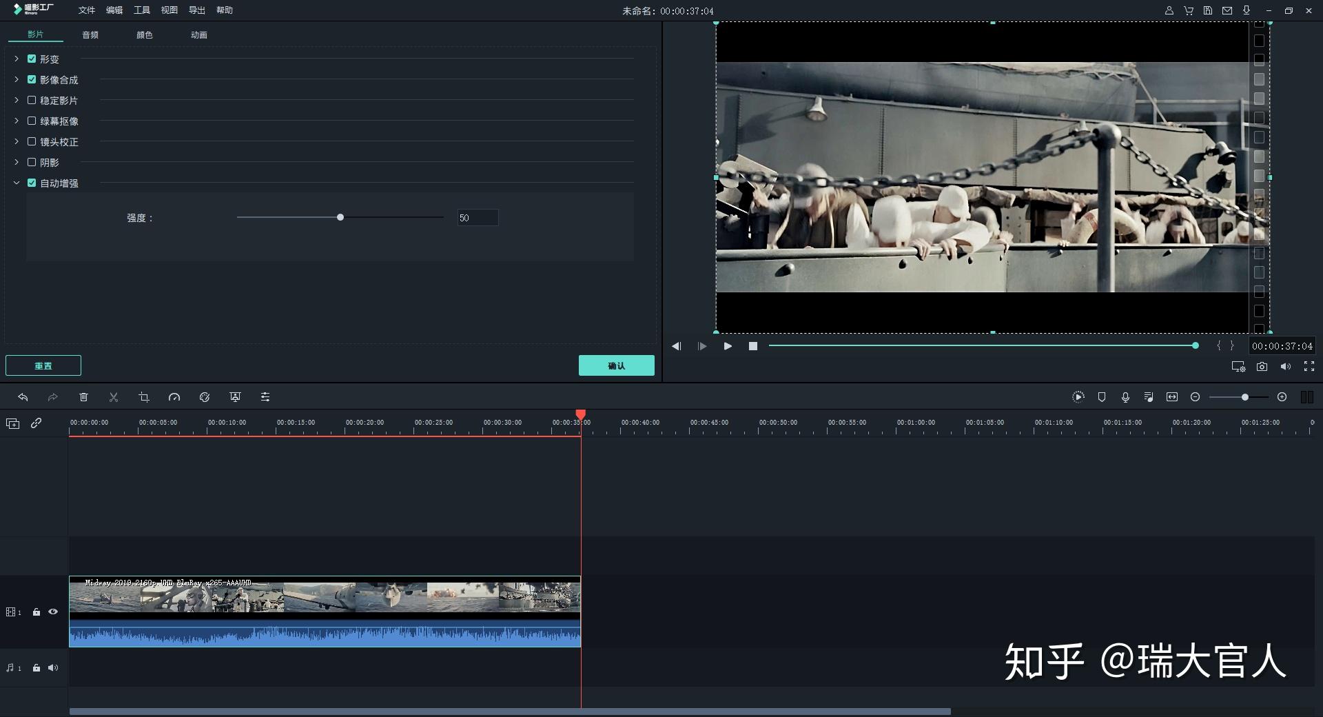Take a snapshot with camera icon
Image resolution: width=1323 pixels, height=717 pixels.
tap(1262, 367)
